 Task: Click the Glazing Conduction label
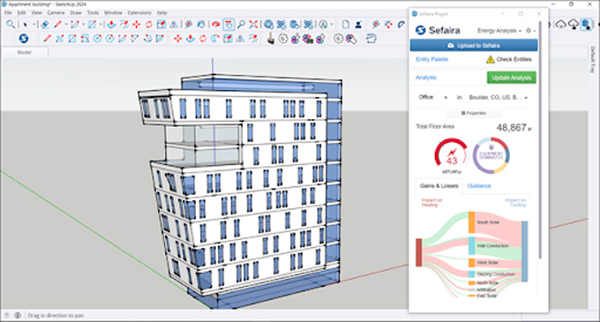tap(496, 274)
